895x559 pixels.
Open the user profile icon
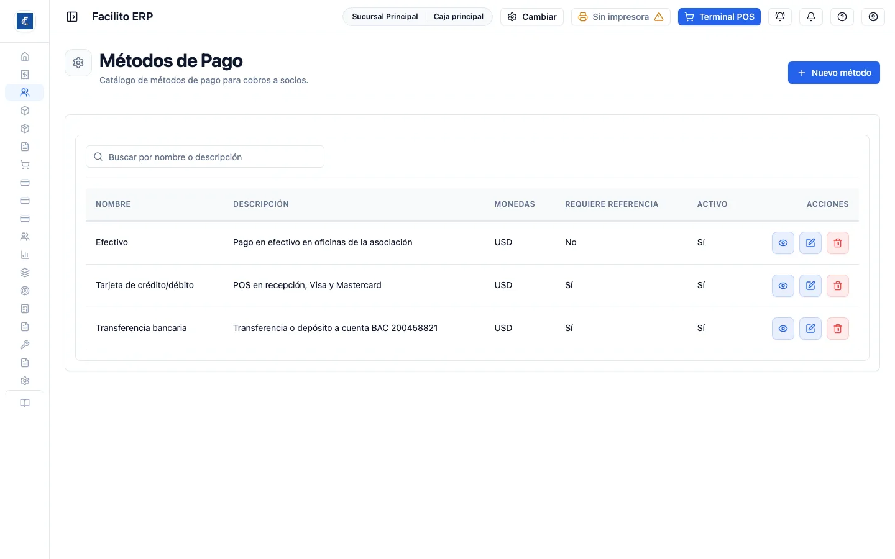tap(873, 17)
